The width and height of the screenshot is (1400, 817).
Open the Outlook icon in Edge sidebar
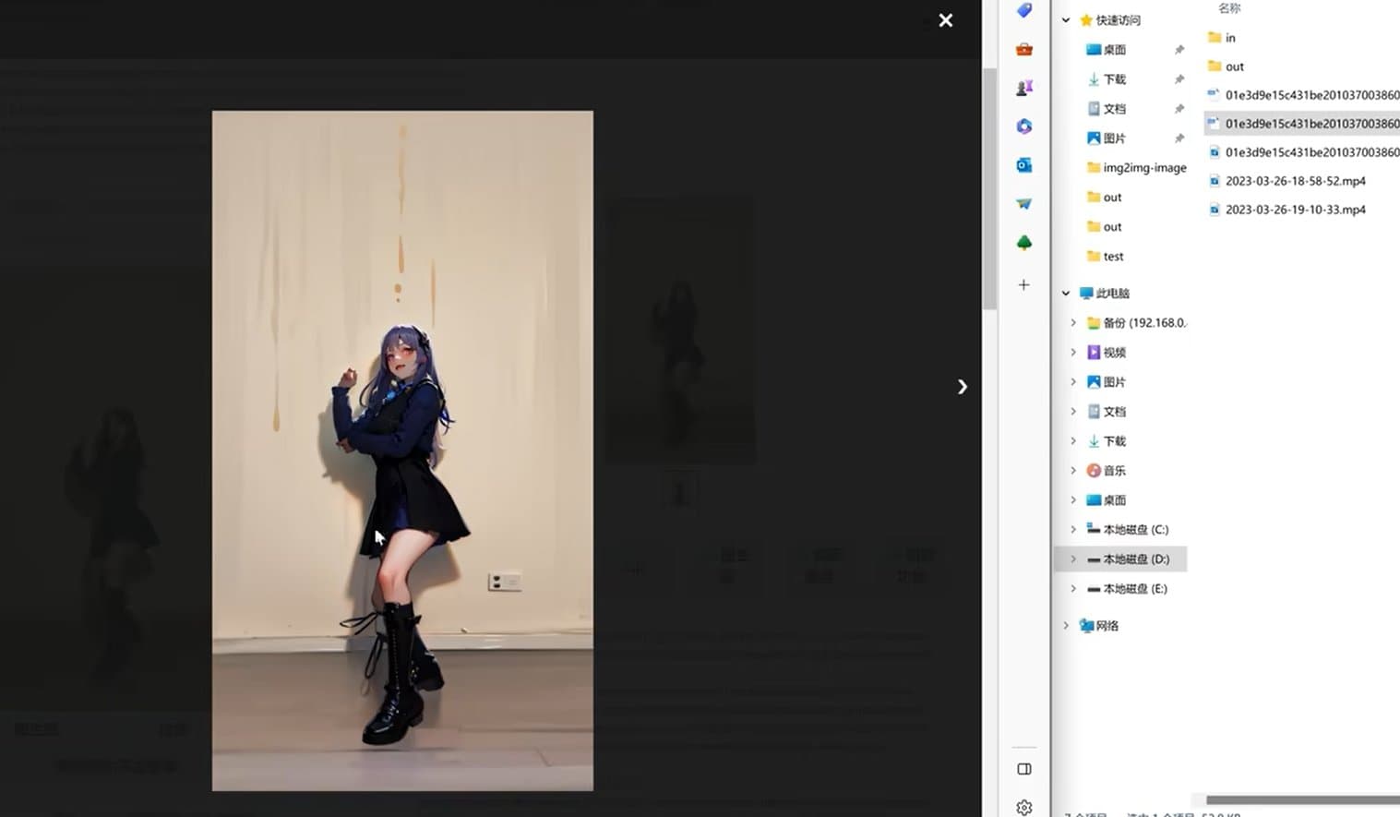point(1023,165)
